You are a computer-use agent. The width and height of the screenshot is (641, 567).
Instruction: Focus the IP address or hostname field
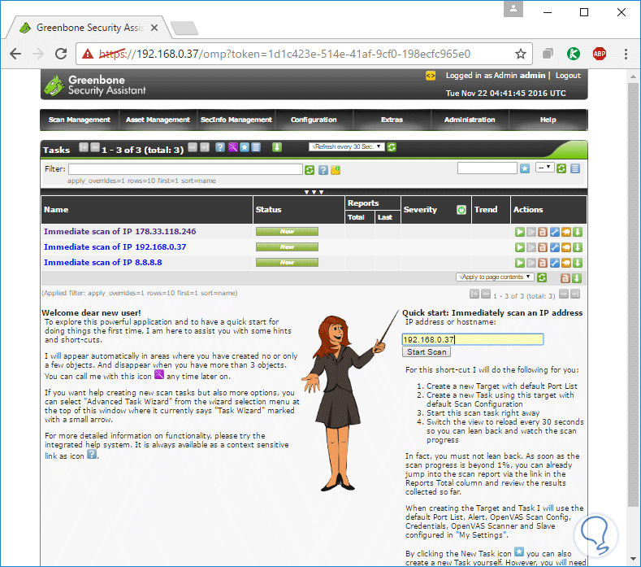(473, 339)
